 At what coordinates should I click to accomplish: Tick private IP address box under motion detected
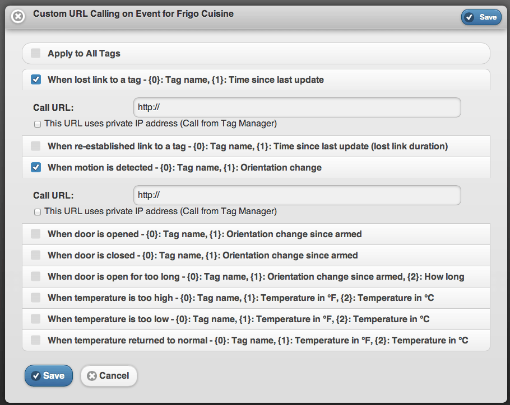tap(38, 212)
